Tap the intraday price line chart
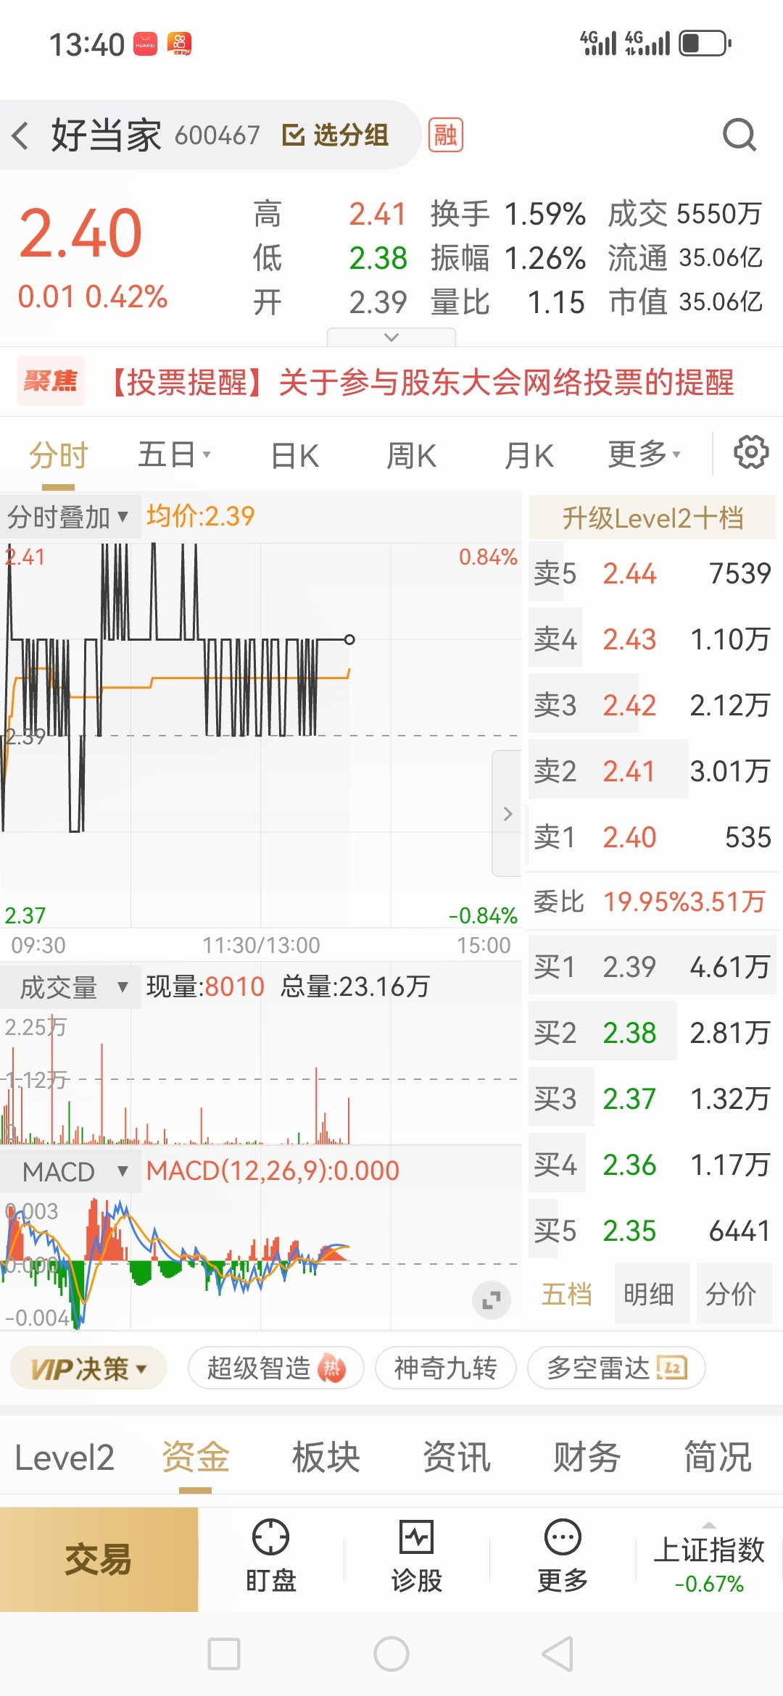Image resolution: width=783 pixels, height=1696 pixels. click(x=261, y=735)
